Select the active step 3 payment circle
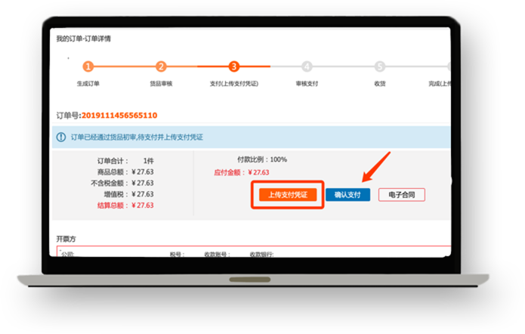Screen dimensions: 525x334 (x=233, y=66)
